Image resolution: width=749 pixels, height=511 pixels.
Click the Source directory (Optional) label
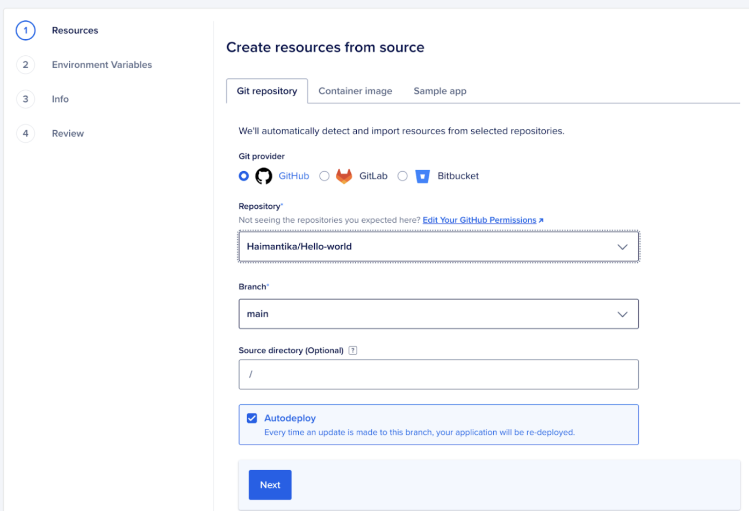291,351
